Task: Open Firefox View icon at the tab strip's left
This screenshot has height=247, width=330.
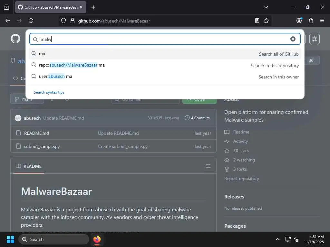Action: [x=6, y=7]
